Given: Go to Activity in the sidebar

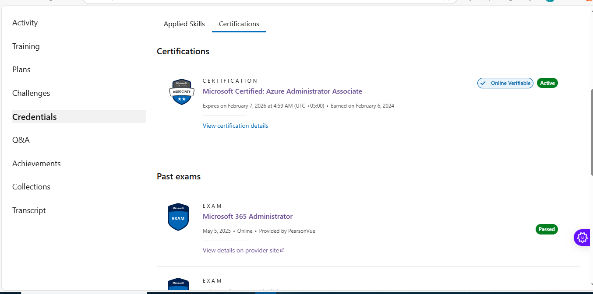Looking at the screenshot, I should click(x=25, y=23).
